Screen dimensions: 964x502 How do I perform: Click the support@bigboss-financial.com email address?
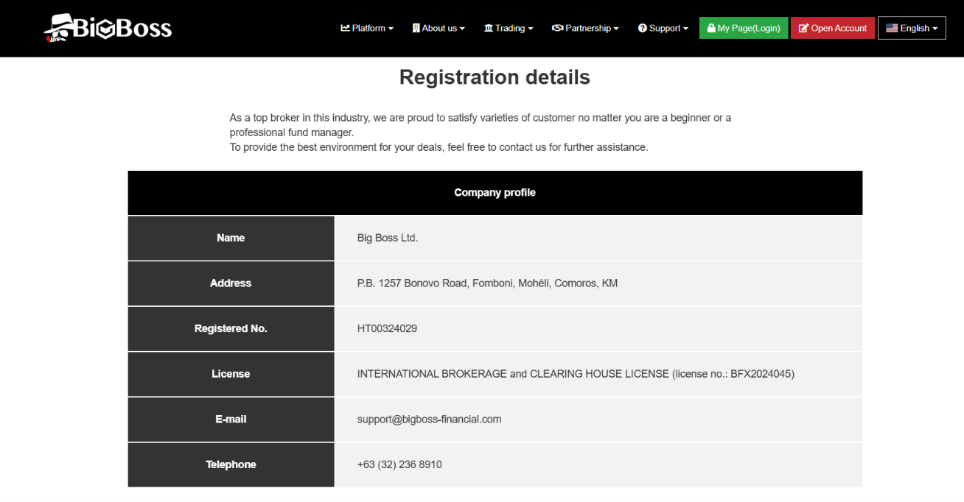coord(429,420)
